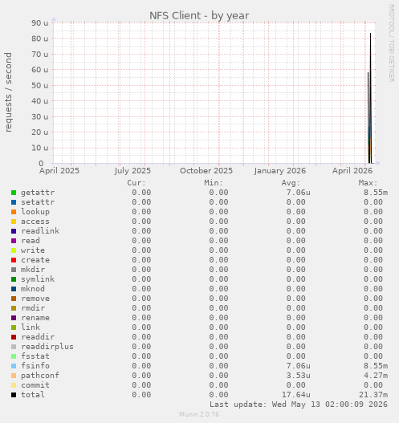The image size is (399, 423).
Task: Click the mknod navy legend swatch
Action: 14,289
